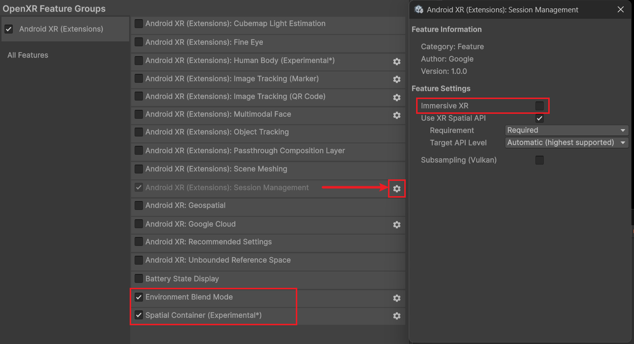Open settings gear for Multimodal Face

[x=396, y=115]
